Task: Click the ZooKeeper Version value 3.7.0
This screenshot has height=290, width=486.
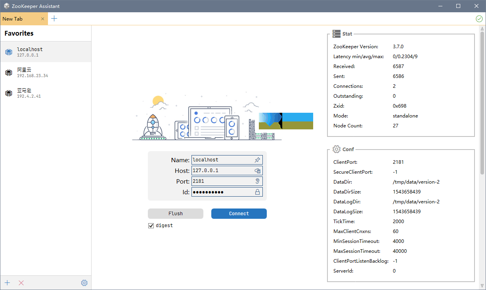Action: pyautogui.click(x=398, y=47)
